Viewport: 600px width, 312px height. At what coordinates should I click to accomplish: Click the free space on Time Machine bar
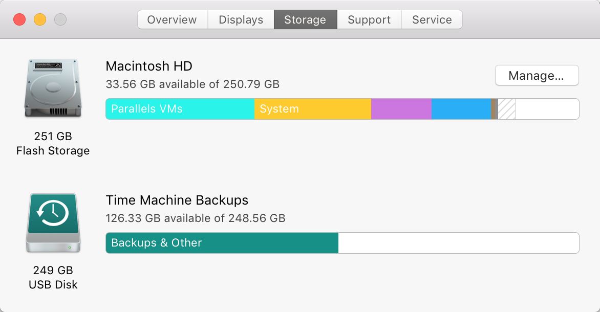tap(458, 243)
